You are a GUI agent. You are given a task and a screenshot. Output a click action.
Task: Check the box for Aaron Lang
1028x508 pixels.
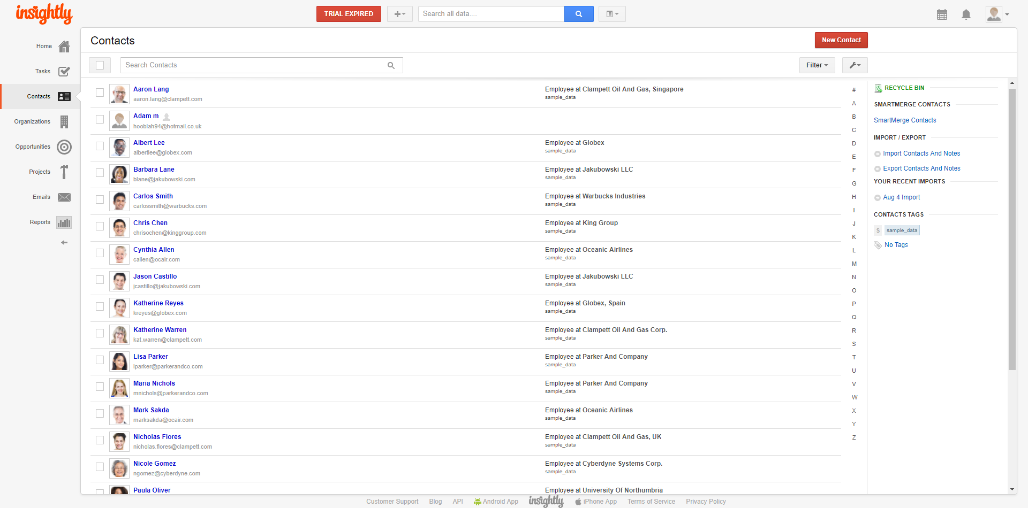100,93
